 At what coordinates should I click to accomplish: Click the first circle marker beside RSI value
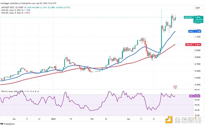[x=31, y=91]
